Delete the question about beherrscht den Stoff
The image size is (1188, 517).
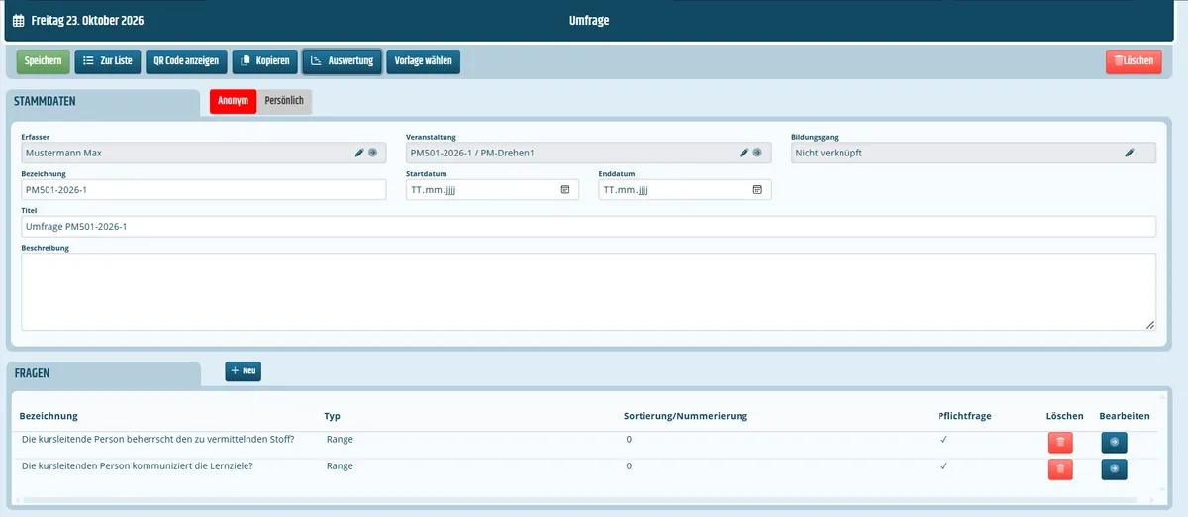point(1060,442)
